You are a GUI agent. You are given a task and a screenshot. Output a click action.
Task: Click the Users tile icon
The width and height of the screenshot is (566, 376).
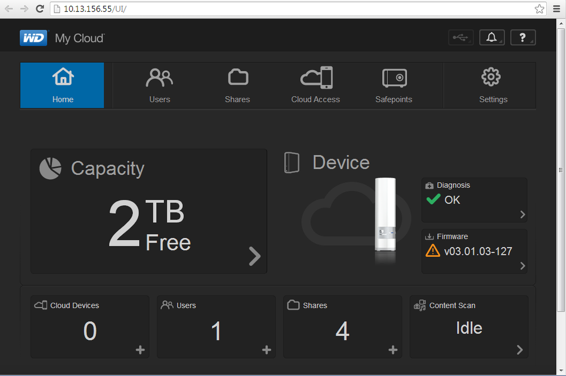[167, 305]
